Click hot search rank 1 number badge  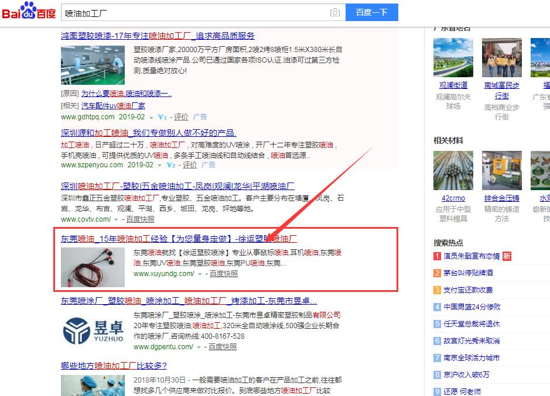coord(437,256)
